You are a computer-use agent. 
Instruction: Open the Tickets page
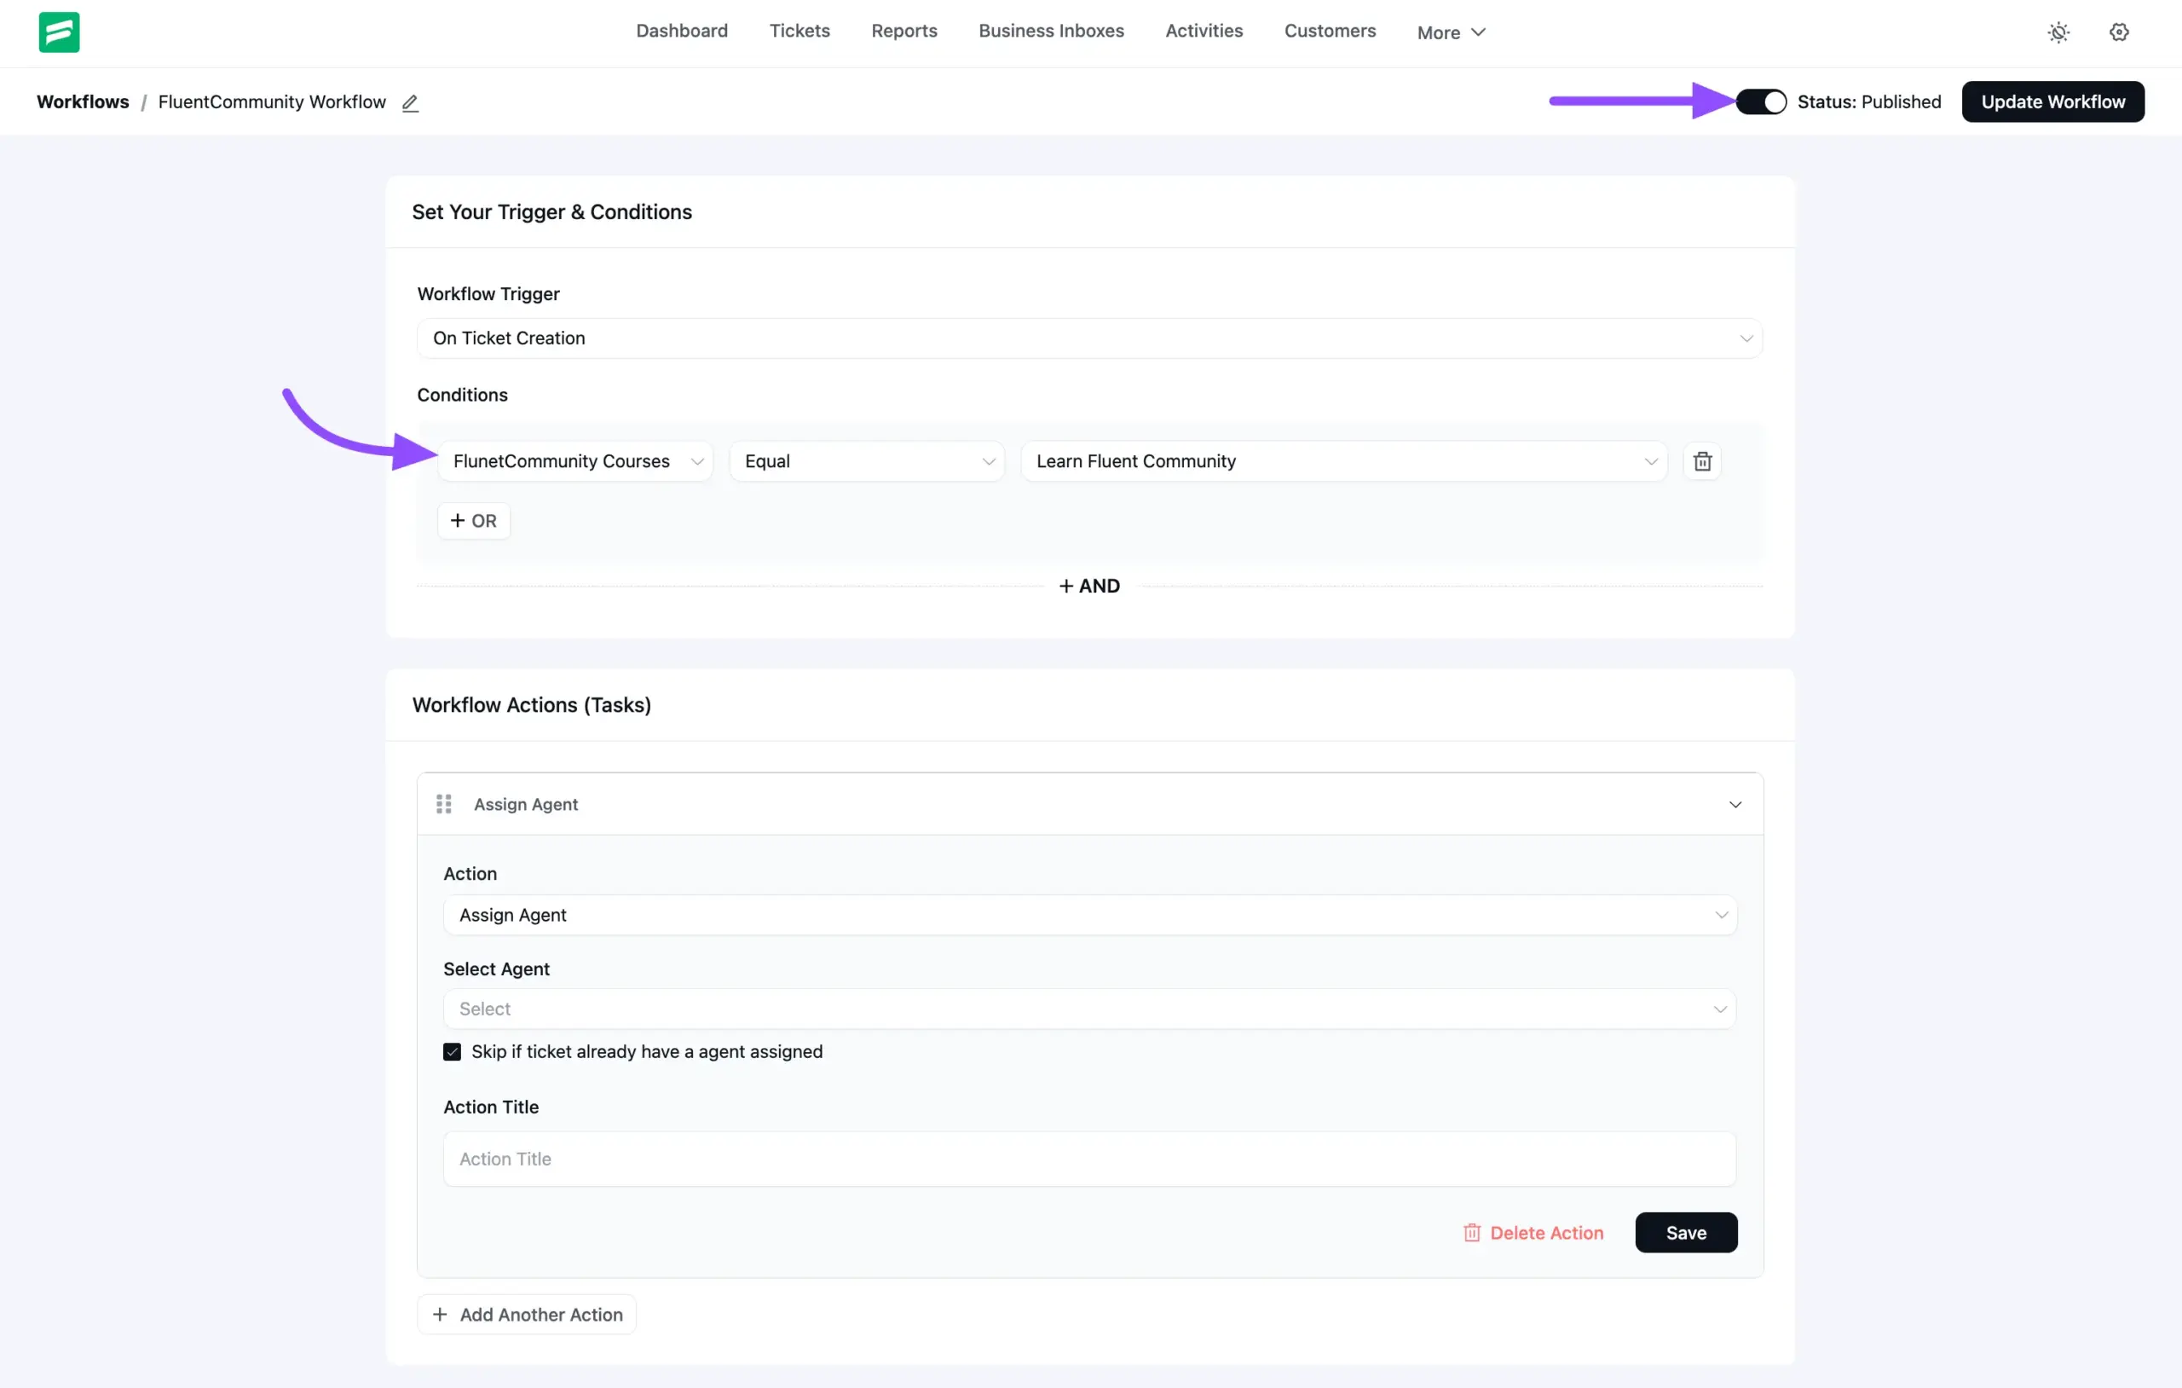[x=799, y=31]
